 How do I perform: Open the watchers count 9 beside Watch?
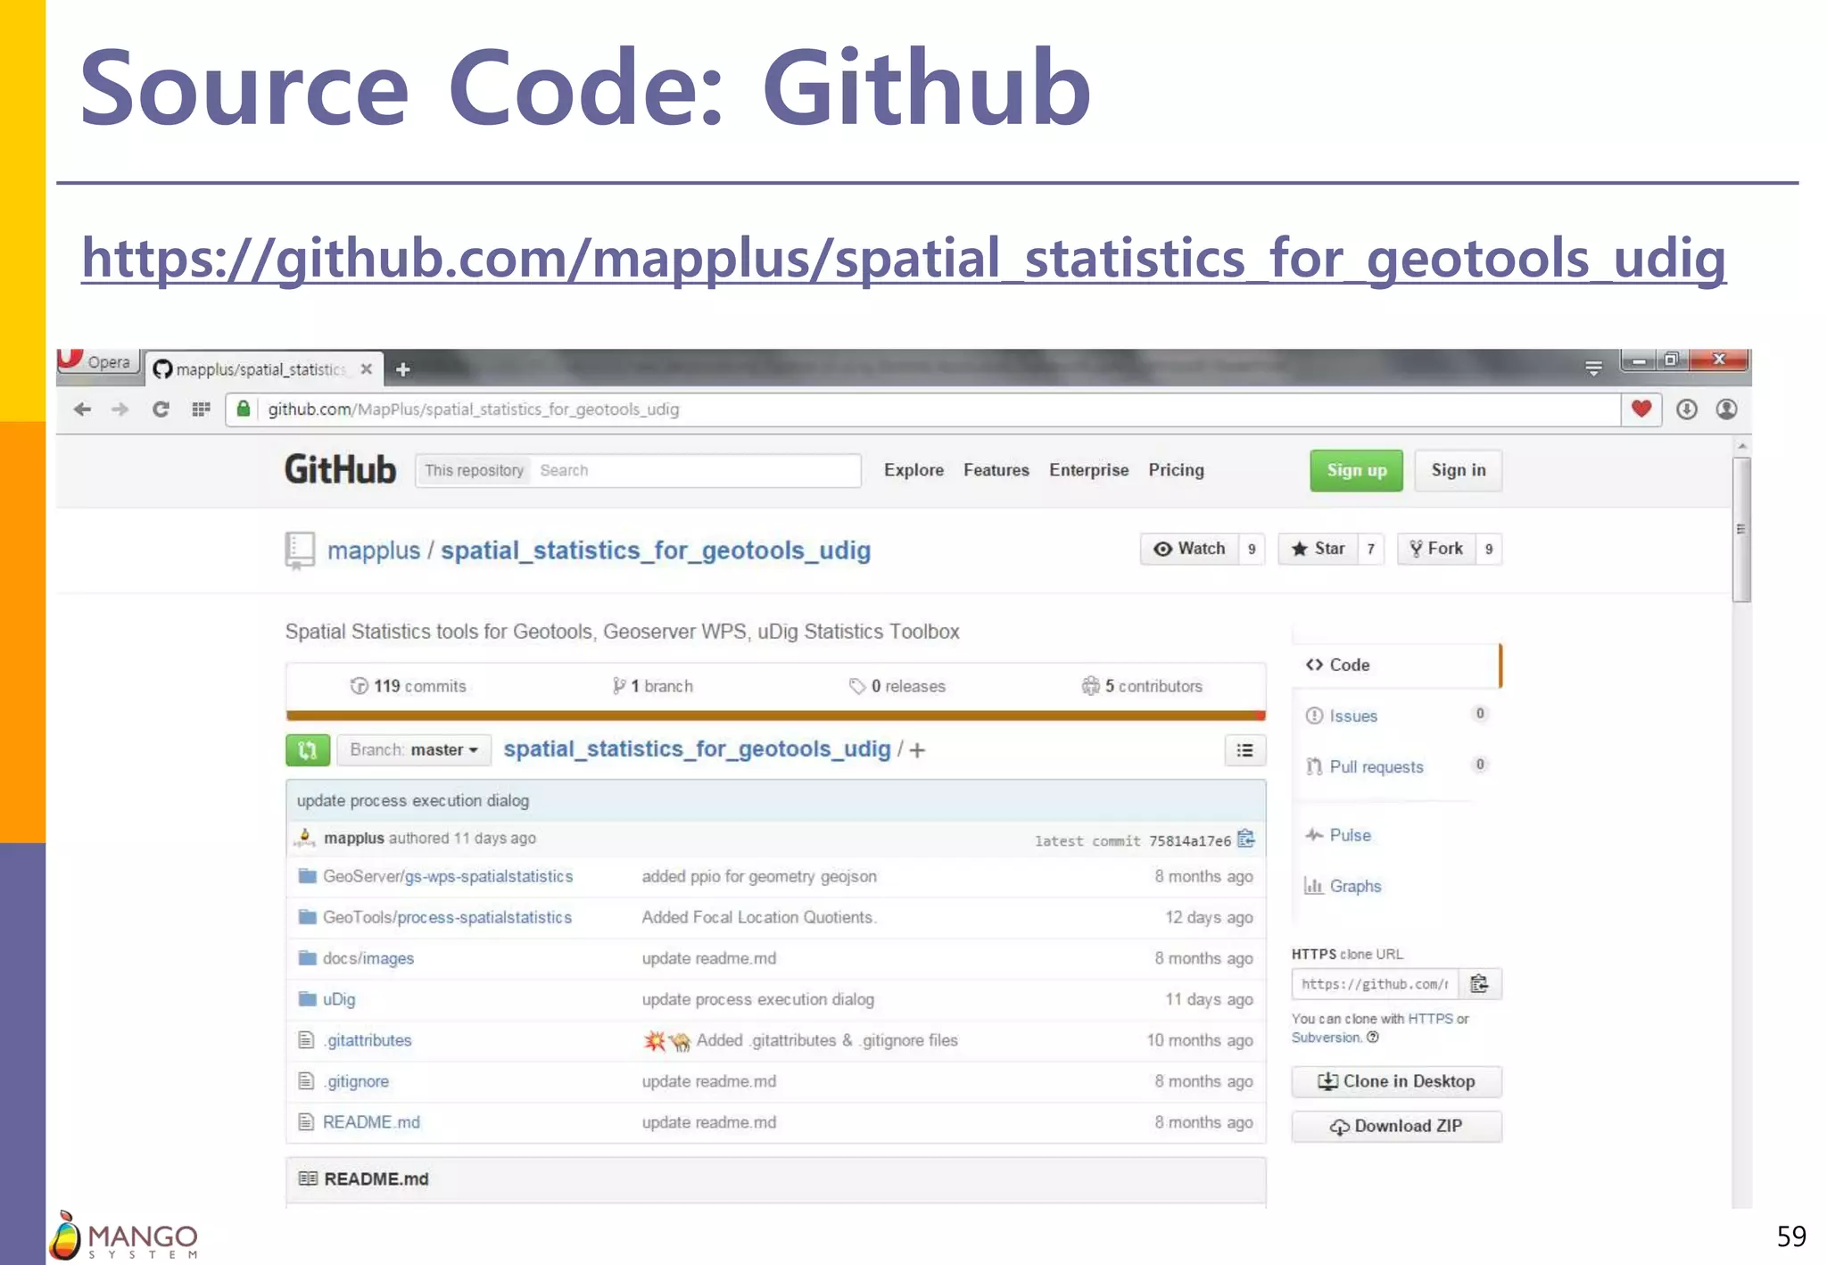coord(1252,549)
